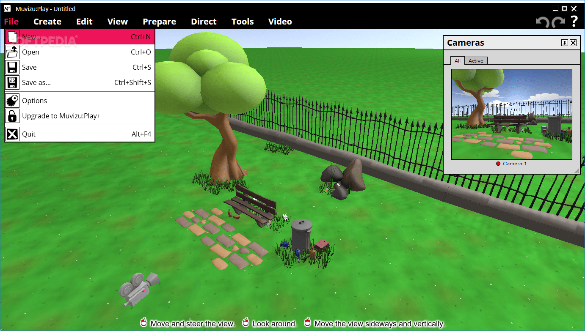Pin the Cameras panel
Screen dimensions: 585x331
pos(565,43)
